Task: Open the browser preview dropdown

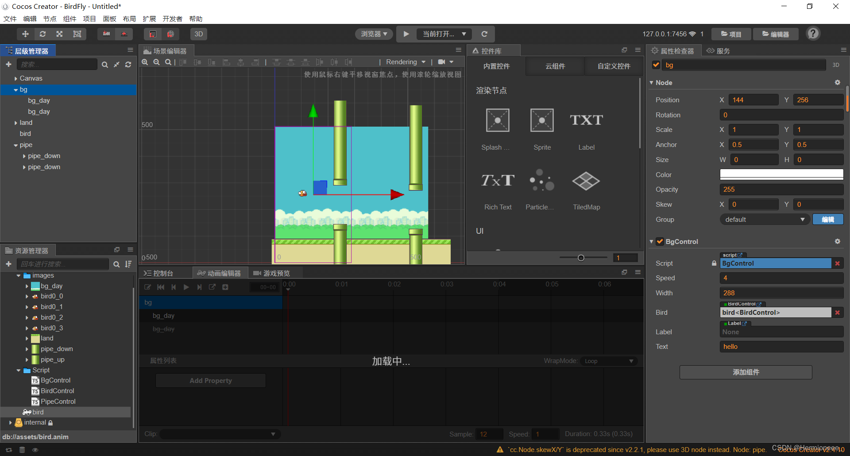Action: point(374,34)
